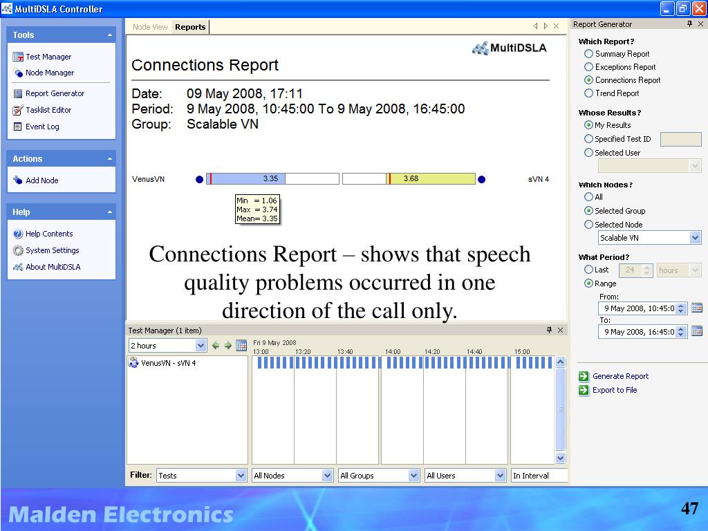Viewport: 708px width, 531px height.
Task: Select Summary Report option
Action: click(588, 54)
